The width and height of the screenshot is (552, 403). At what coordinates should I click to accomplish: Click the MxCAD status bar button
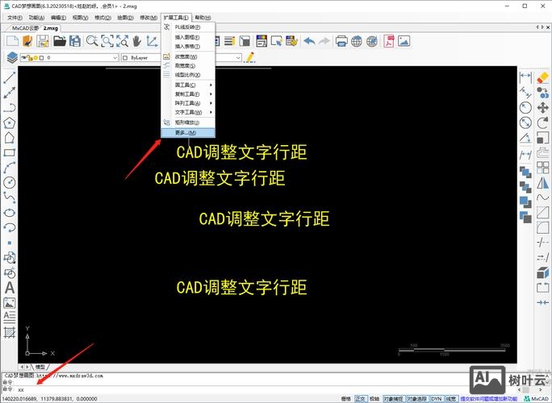point(536,399)
